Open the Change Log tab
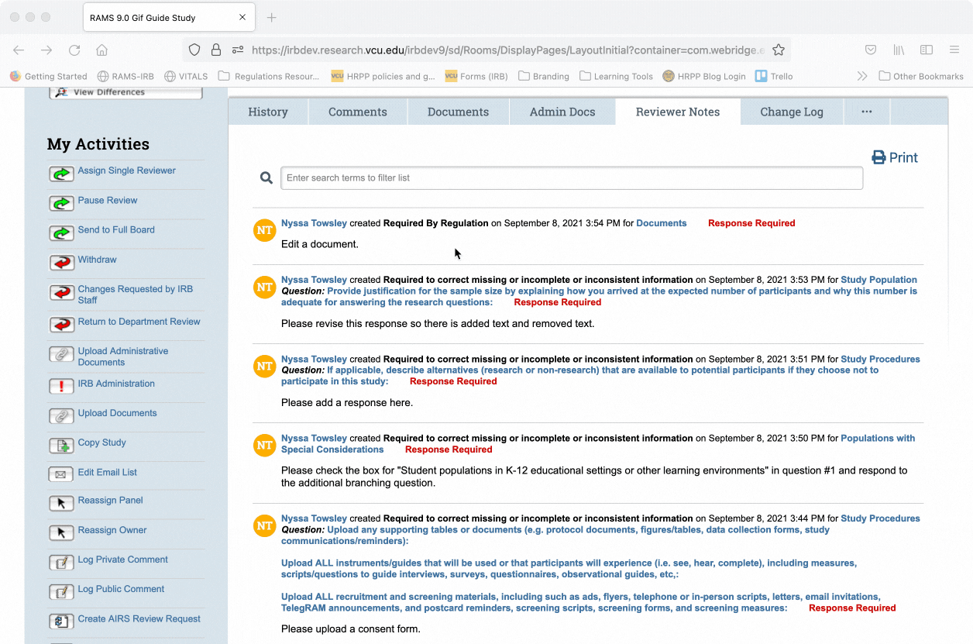Viewport: 973px width, 644px height. [791, 112]
